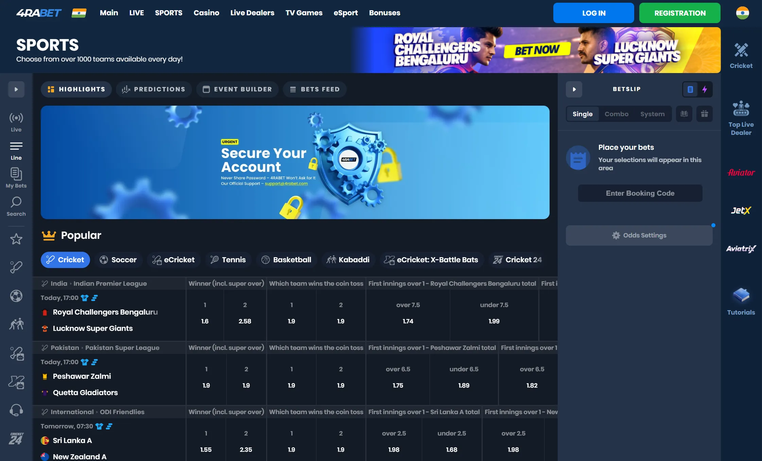Screen dimensions: 762x461
Task: Expand India Indian Premier League header
Action: [x=109, y=283]
